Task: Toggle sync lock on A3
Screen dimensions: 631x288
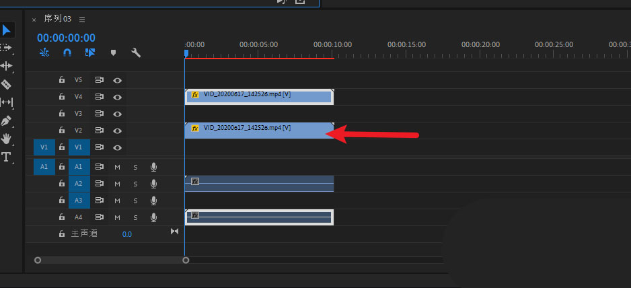Action: click(100, 201)
